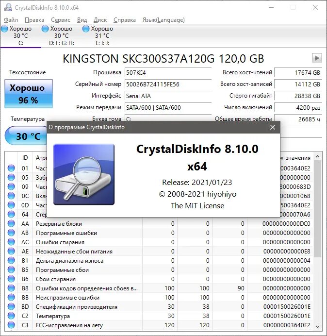Click status orb of Сбои стирания row

(x=11, y=279)
